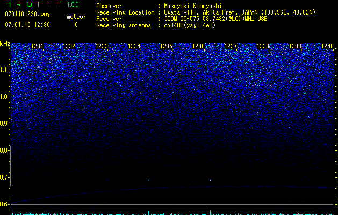Click the meteor count value 0
Screen dimensions: 338x215
pyautogui.click(x=76, y=25)
